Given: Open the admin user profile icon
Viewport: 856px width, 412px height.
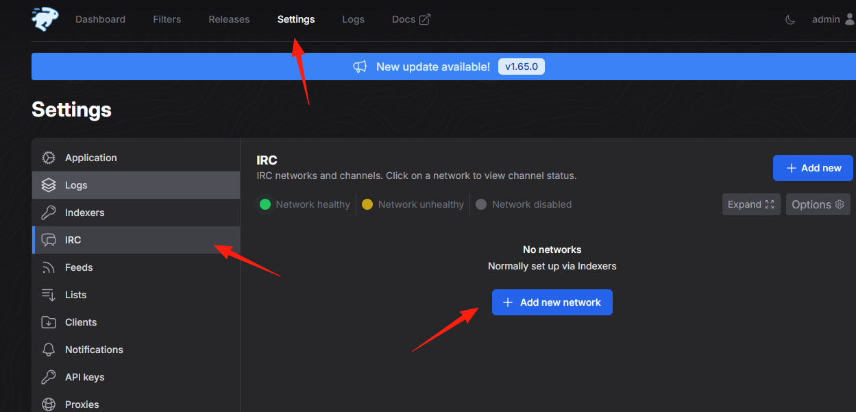Looking at the screenshot, I should click(850, 19).
